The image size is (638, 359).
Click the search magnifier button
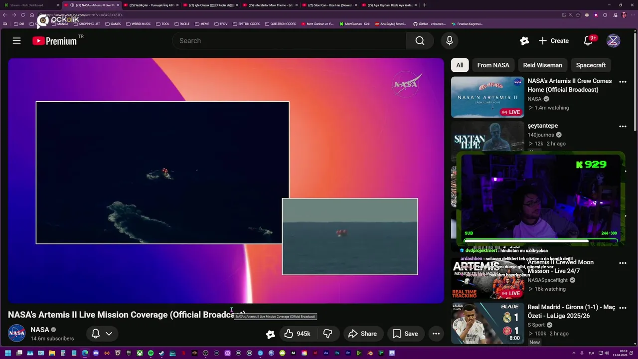point(420,41)
